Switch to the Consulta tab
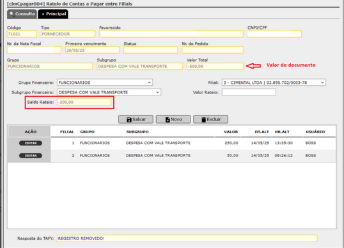Image resolution: width=344 pixels, height=248 pixels. point(22,14)
